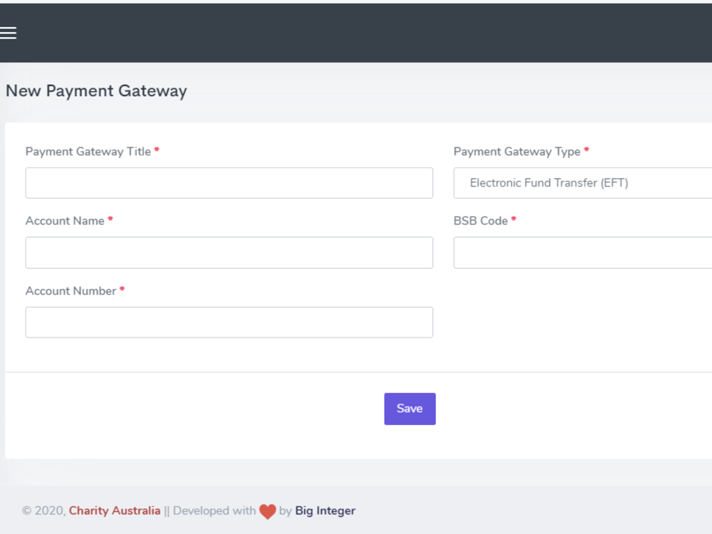Click the 'Payment Gateway Title' label
The height and width of the screenshot is (534, 712).
point(88,152)
